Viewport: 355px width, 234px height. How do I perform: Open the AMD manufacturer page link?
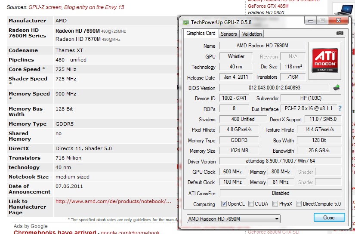click(113, 201)
